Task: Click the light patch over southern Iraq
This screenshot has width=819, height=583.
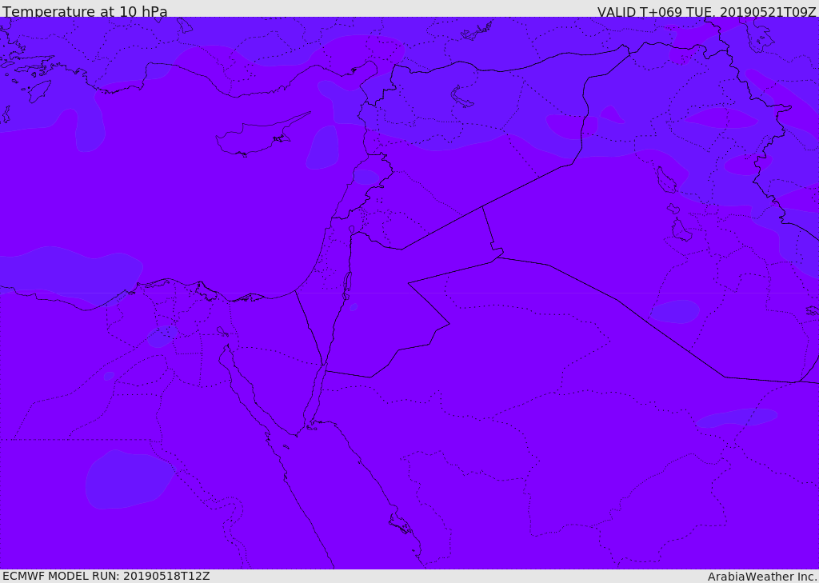Action: (x=674, y=312)
